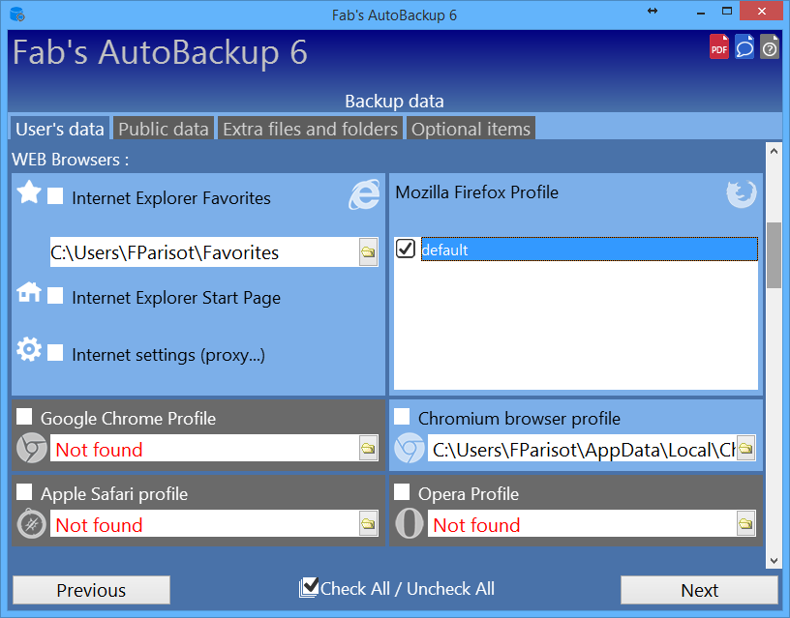Screen dimensions: 790x618
Task: Go back with the Previous button
Action: pyautogui.click(x=91, y=590)
